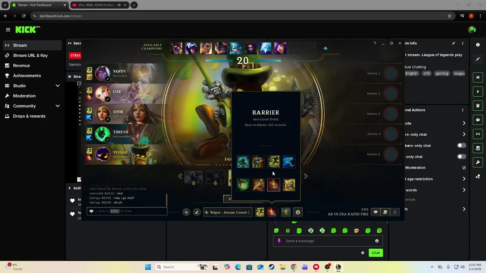Toggle the chat bubble panel in right rail
Viewport: 486px width, 273px height.
[x=478, y=120]
